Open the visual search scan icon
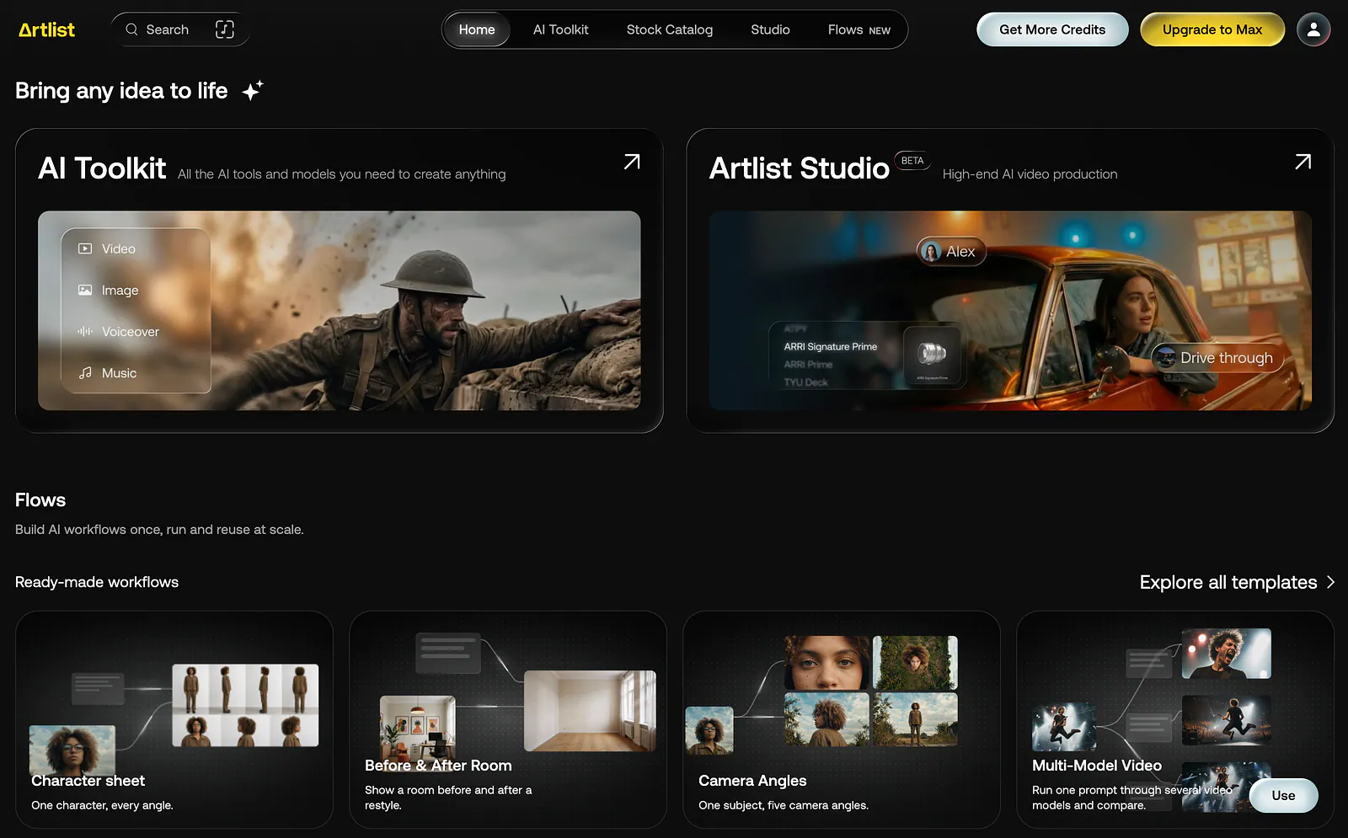1348x838 pixels. (225, 29)
